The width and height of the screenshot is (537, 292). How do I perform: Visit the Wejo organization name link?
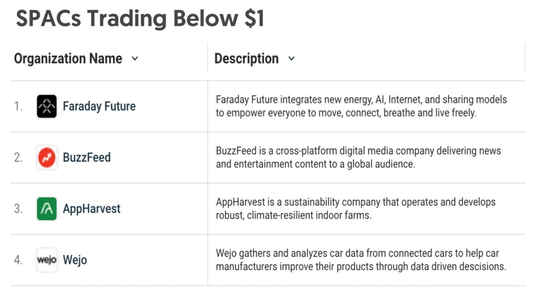tap(75, 260)
